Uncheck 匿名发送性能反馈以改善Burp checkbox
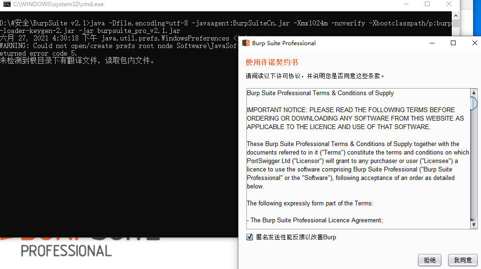This screenshot has height=269, width=481. coord(250,237)
